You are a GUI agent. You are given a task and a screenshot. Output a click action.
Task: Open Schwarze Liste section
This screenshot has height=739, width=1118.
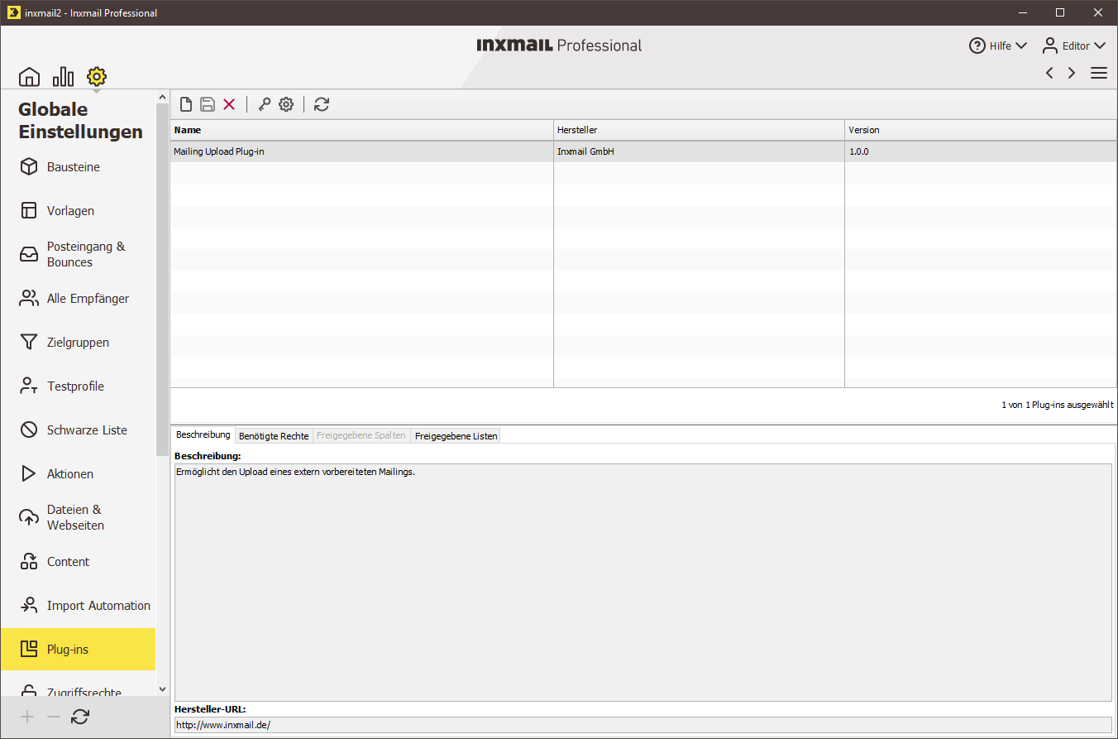pyautogui.click(x=79, y=430)
